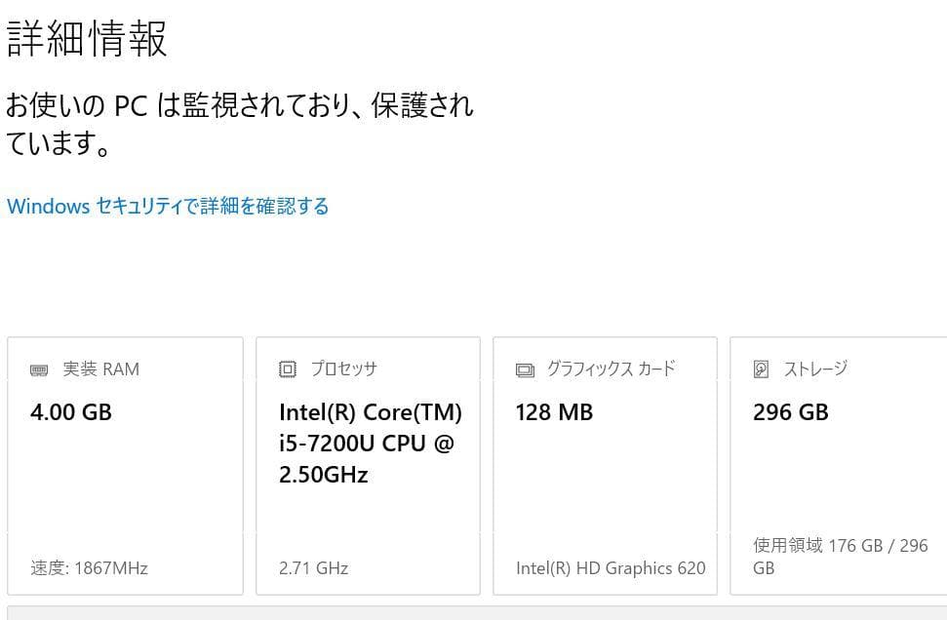Click the display icon on the グラフィックス カード card

[x=525, y=369]
